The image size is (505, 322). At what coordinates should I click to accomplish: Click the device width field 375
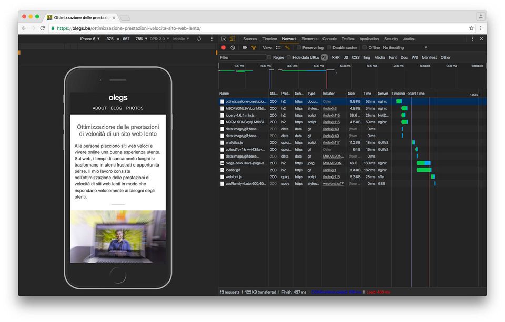point(110,39)
